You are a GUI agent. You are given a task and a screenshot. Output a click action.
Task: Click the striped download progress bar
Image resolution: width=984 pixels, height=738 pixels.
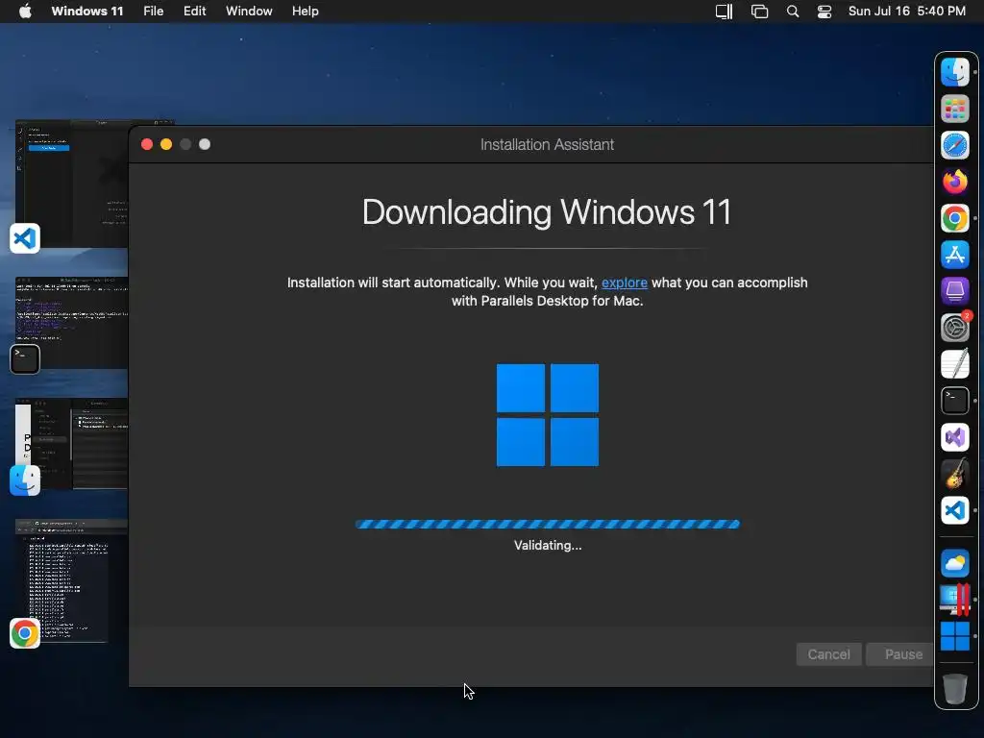[x=547, y=524]
